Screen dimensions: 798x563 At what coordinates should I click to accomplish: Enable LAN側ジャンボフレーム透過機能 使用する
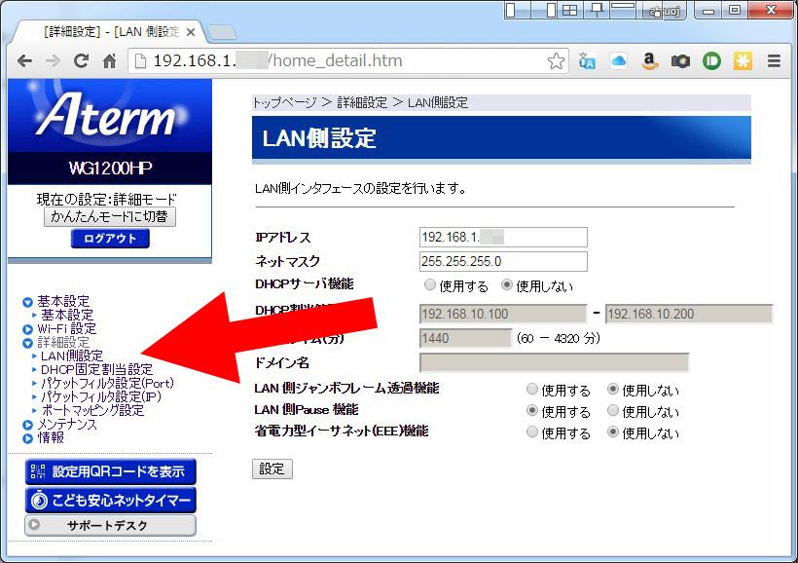point(531,390)
